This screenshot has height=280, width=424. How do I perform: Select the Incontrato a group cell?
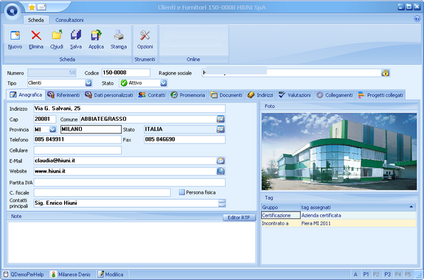click(281, 223)
